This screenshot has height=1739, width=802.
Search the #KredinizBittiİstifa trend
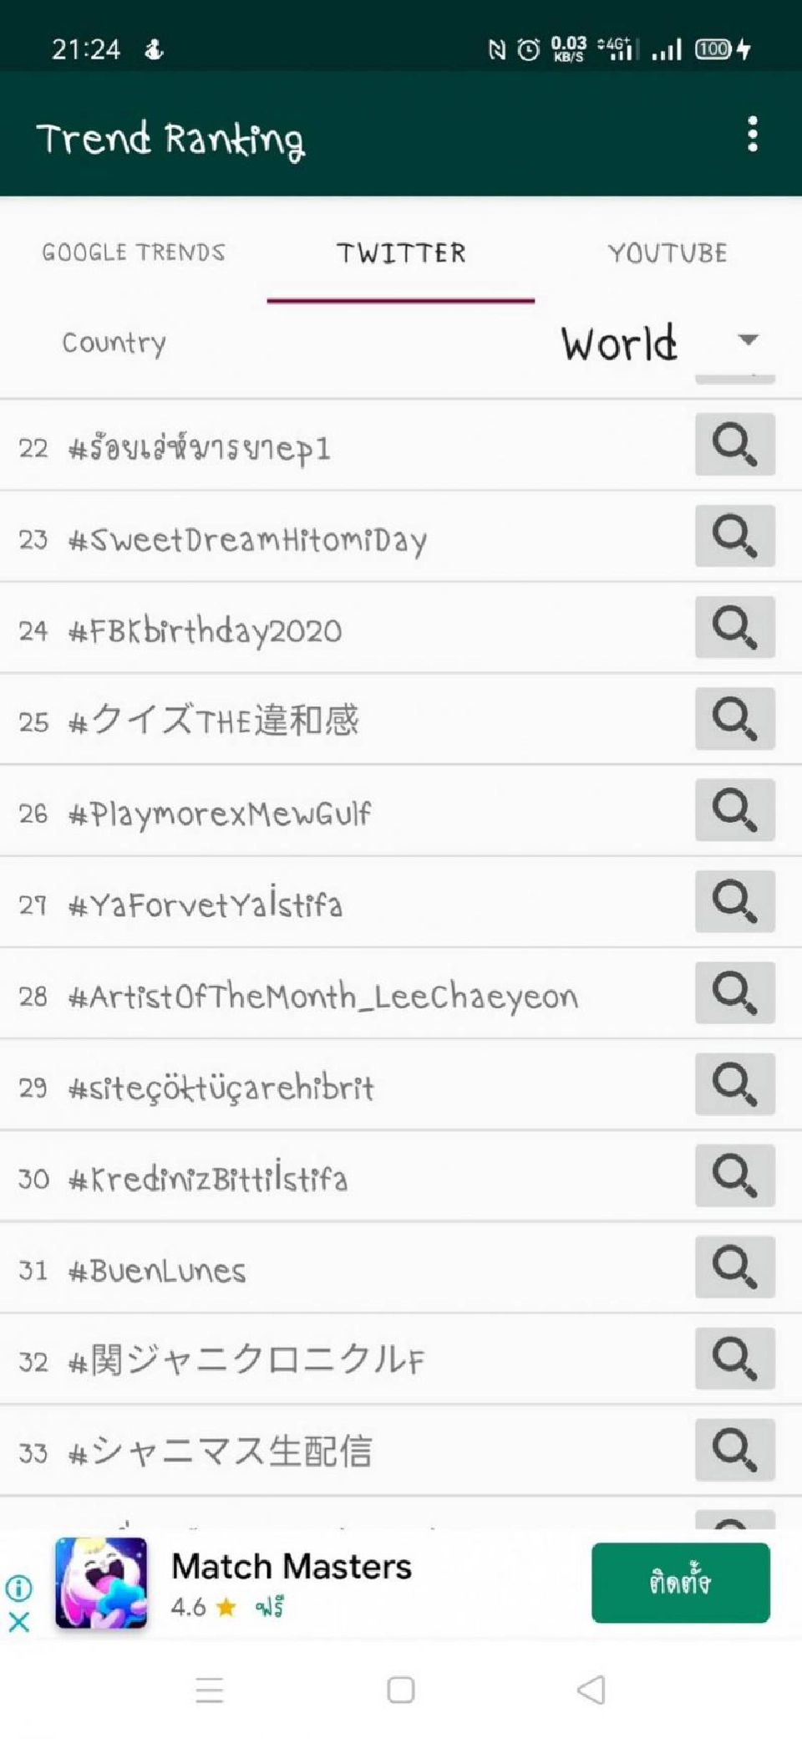[734, 1176]
